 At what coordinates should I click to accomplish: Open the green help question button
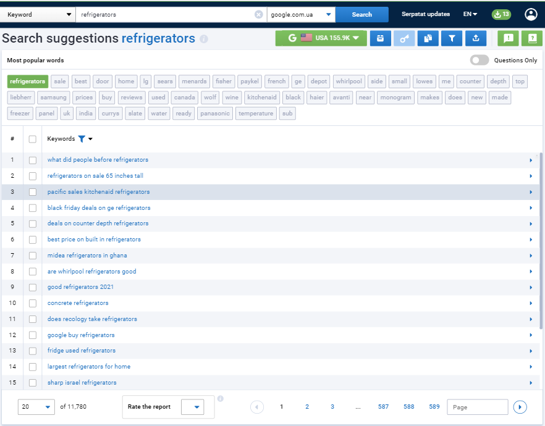(532, 38)
